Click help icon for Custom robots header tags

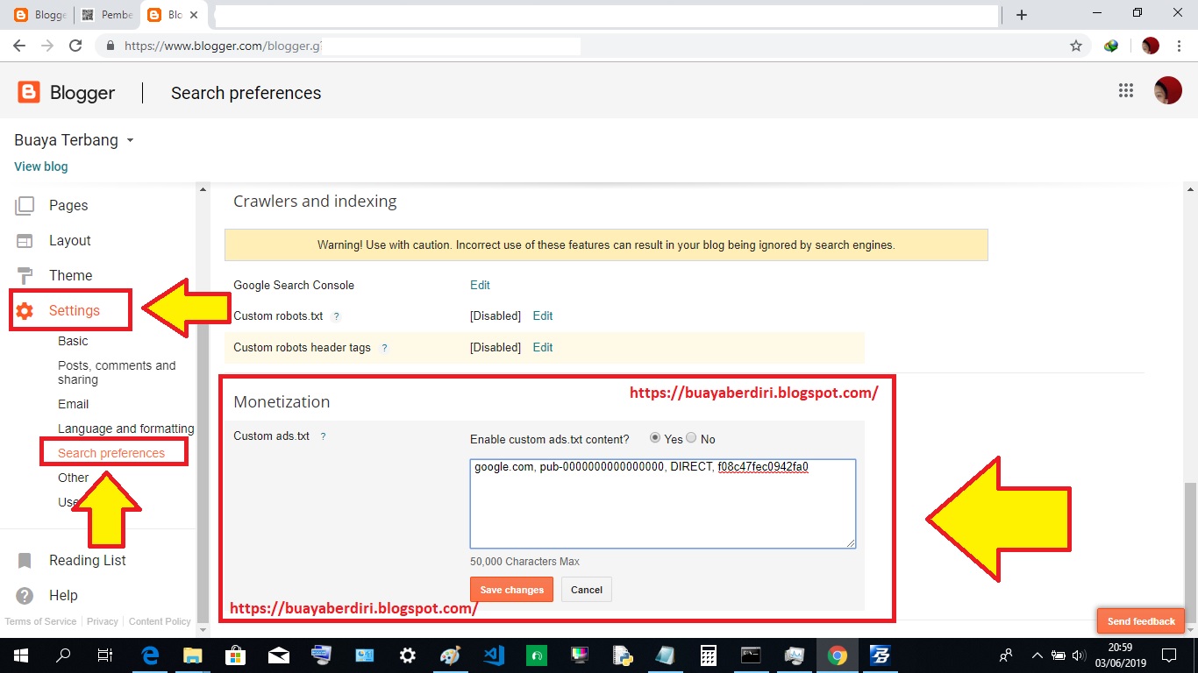(x=384, y=348)
